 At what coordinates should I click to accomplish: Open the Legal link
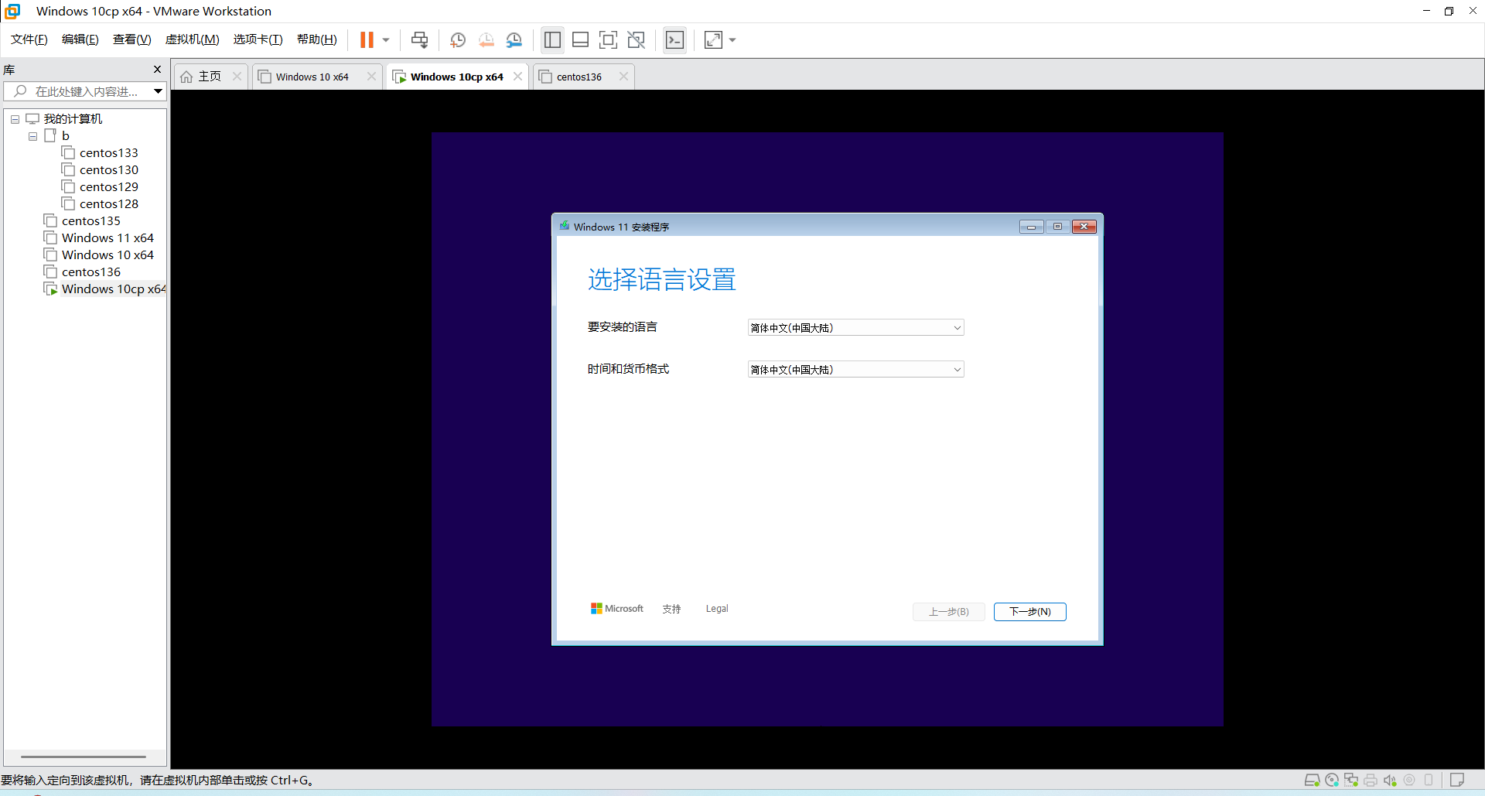click(x=717, y=609)
